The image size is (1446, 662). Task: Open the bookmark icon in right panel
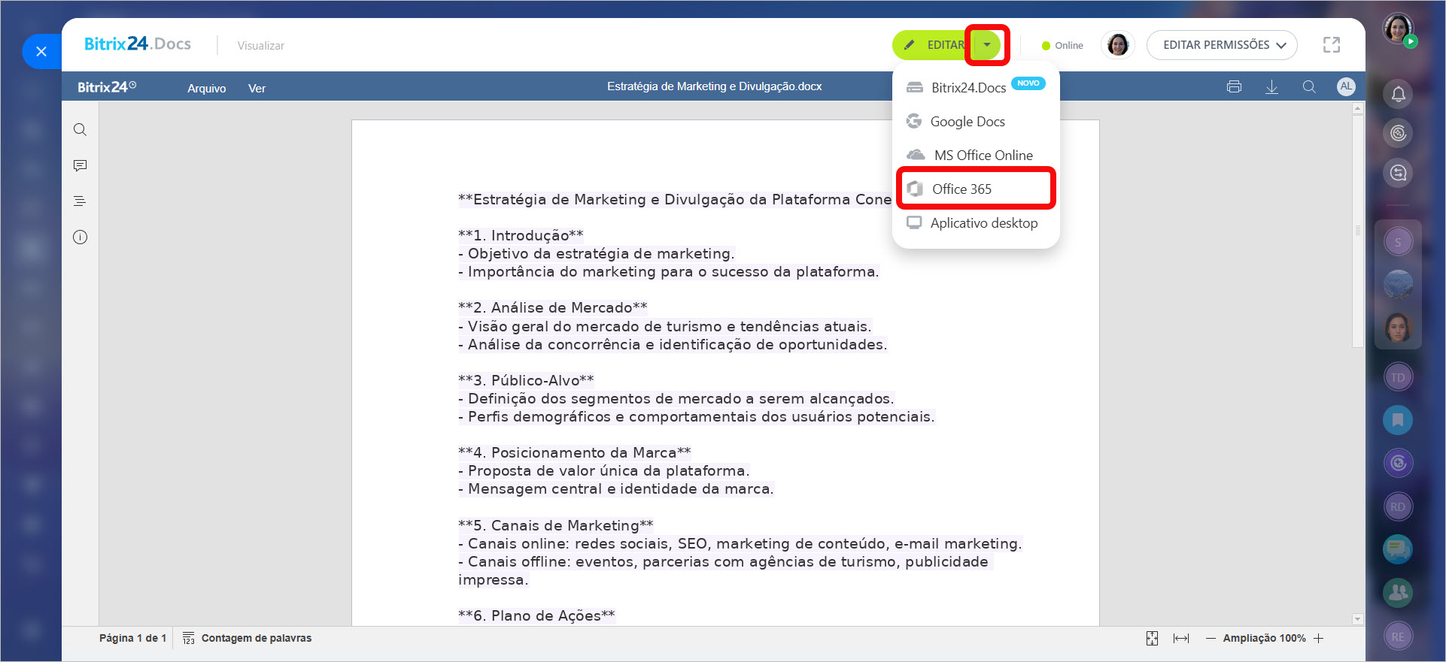[x=1398, y=420]
